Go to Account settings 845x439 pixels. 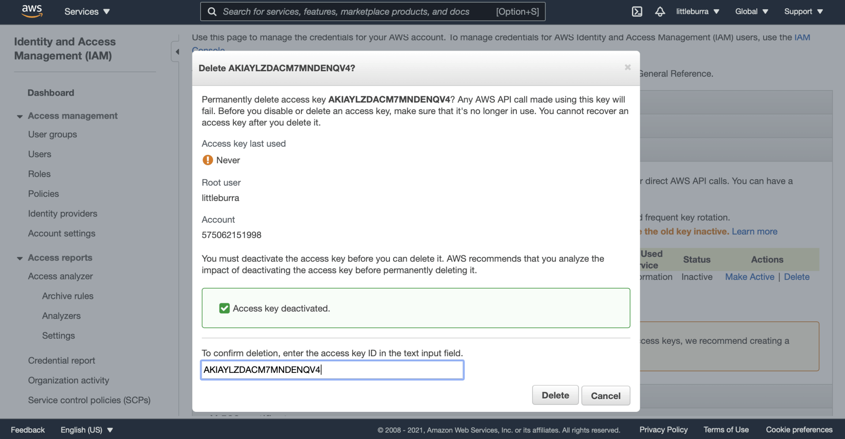pyautogui.click(x=62, y=233)
